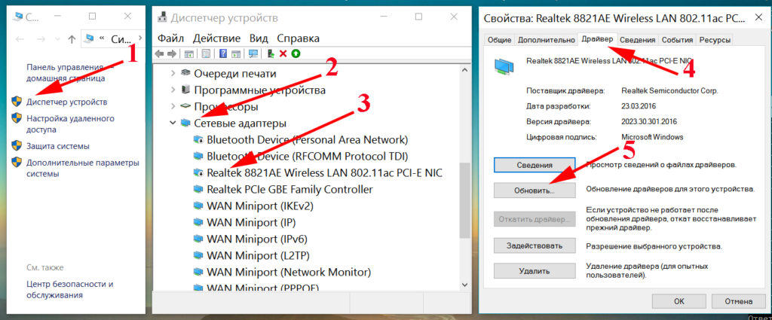This screenshot has height=320, width=772.
Task: Click shield icon beside Настройка удаленного доступа
Action: 17,118
